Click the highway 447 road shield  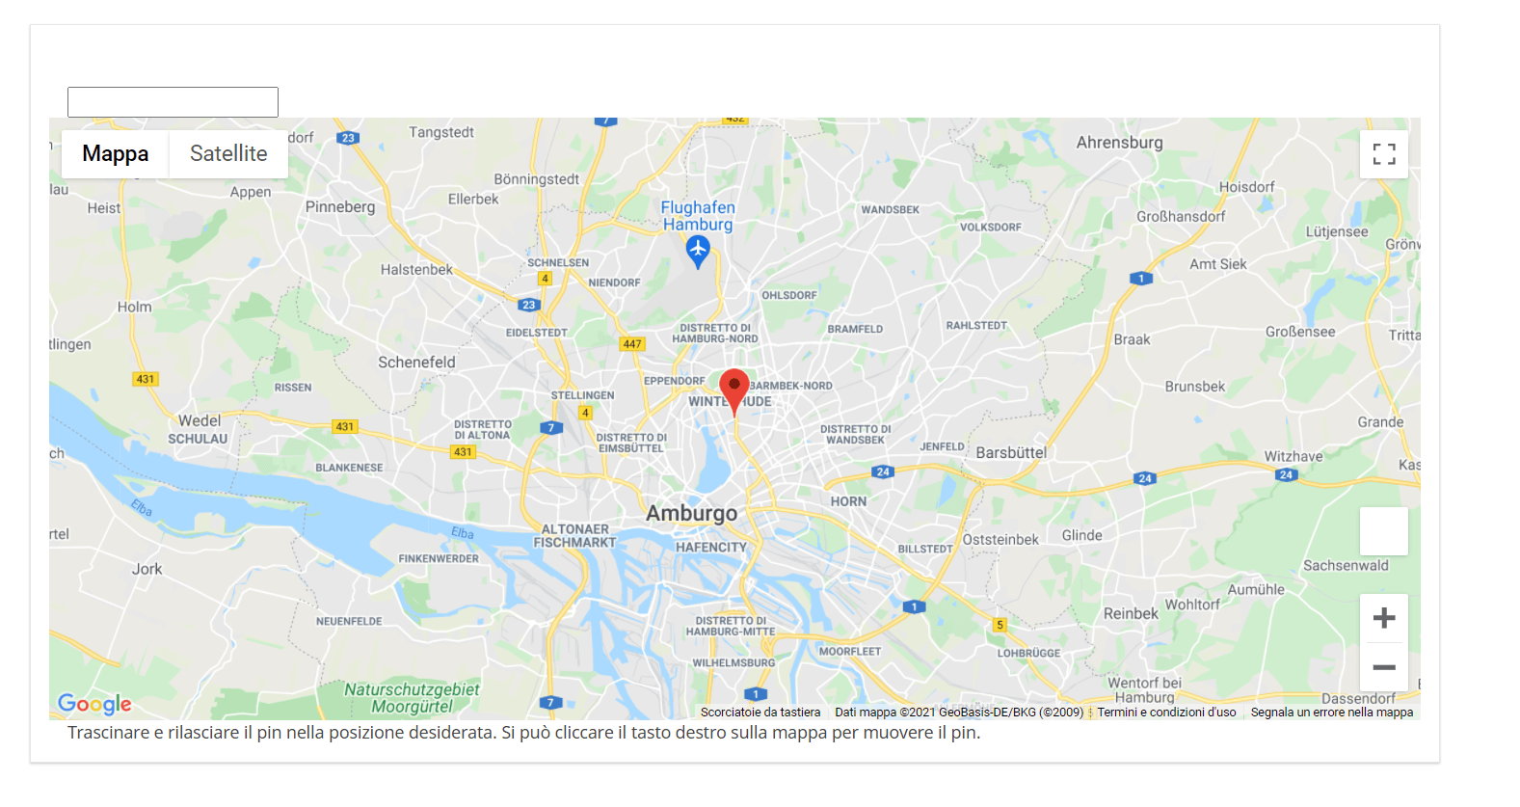(x=631, y=344)
